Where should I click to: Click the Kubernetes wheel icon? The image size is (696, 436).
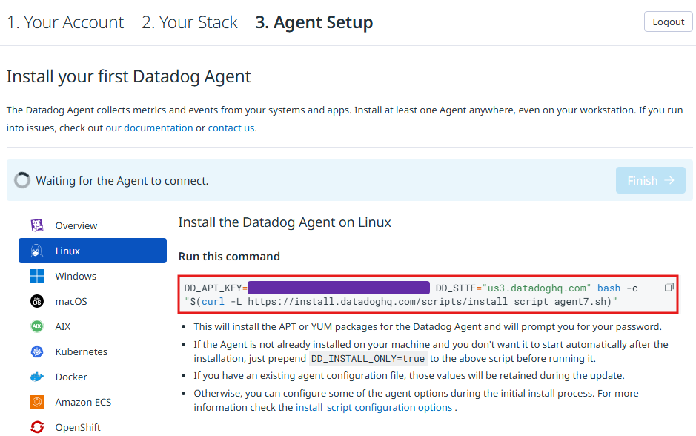click(37, 351)
